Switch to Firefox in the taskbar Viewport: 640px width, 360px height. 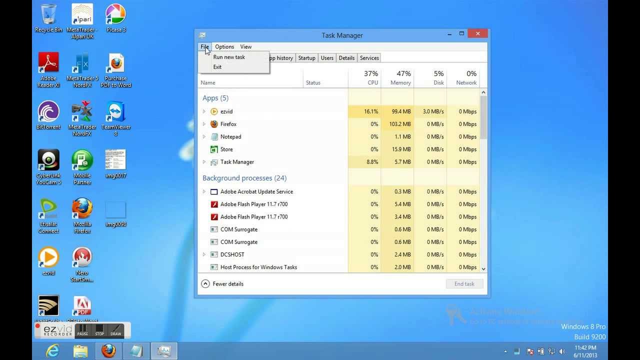coord(108,351)
